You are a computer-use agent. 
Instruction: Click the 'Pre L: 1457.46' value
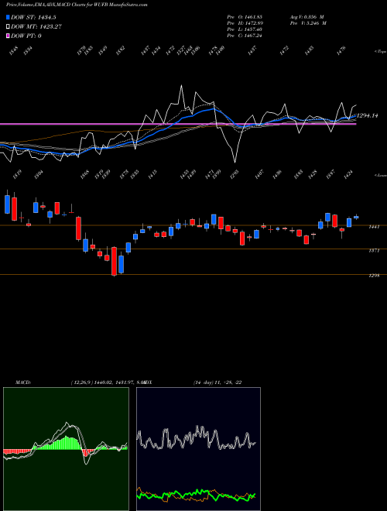coord(245,29)
